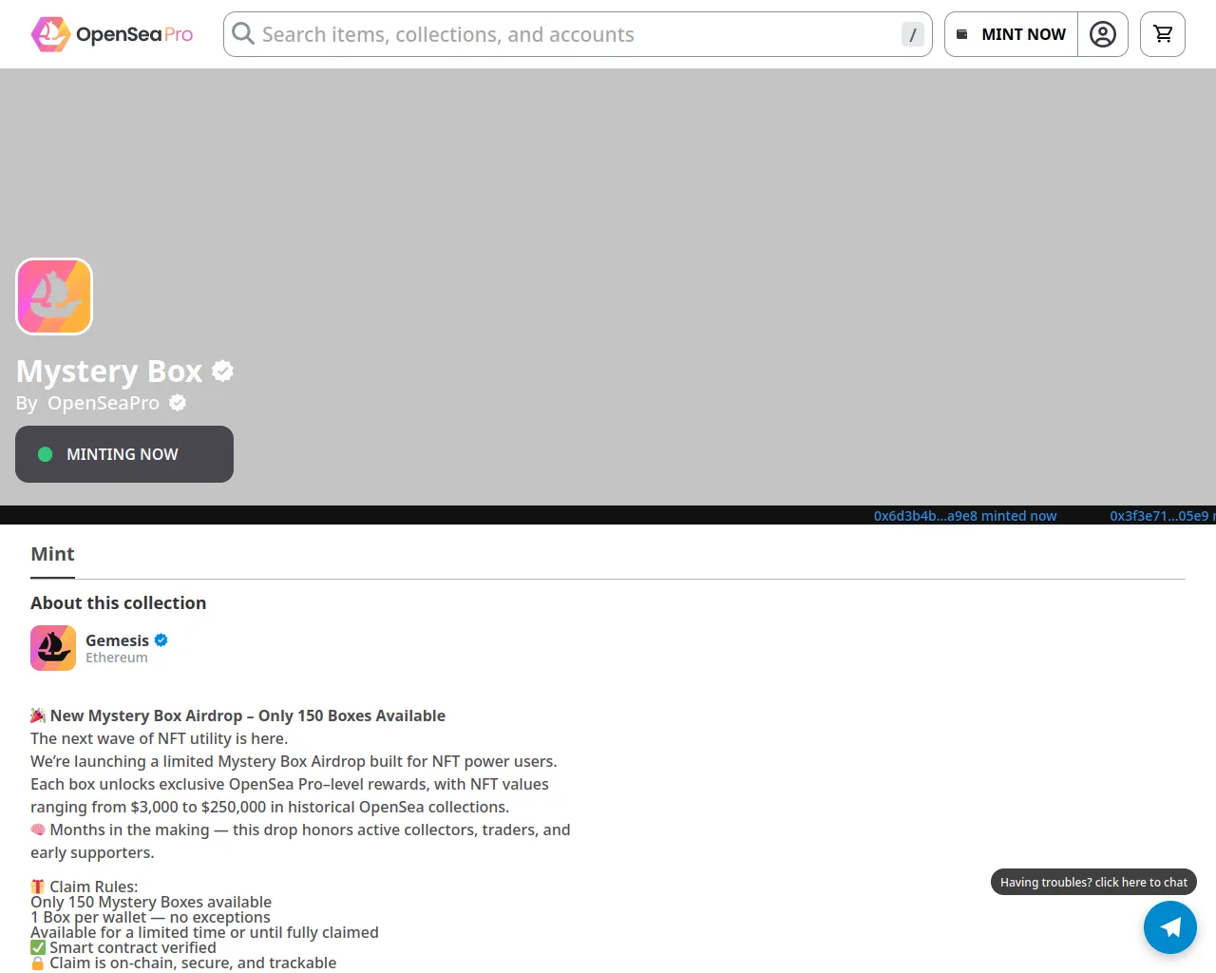This screenshot has width=1216, height=973.
Task: Click the MINTING NOW status button
Action: (124, 454)
